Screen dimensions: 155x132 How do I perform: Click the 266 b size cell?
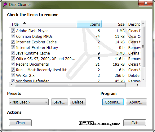point(120,75)
